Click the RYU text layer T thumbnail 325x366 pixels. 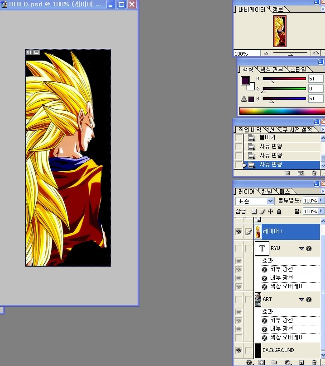(262, 249)
